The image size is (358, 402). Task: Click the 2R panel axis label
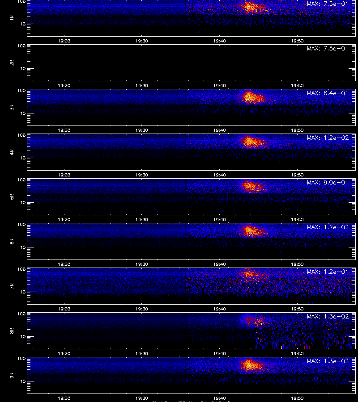(x=12, y=63)
